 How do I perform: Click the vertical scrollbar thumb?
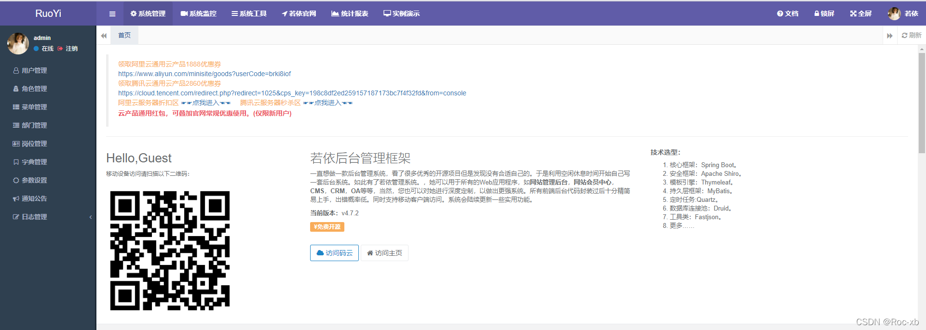pos(922,103)
